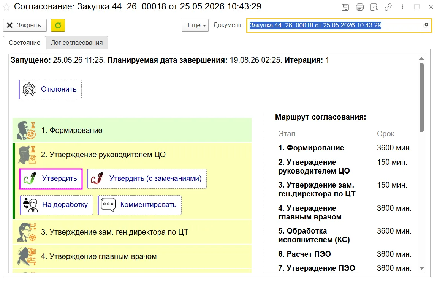Click route entry 2. Утверждение руководителем ЦО
The width and height of the screenshot is (437, 281).
click(314, 167)
